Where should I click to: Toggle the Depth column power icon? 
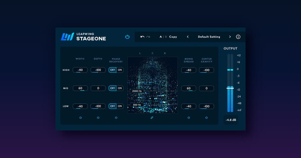[x=98, y=118]
